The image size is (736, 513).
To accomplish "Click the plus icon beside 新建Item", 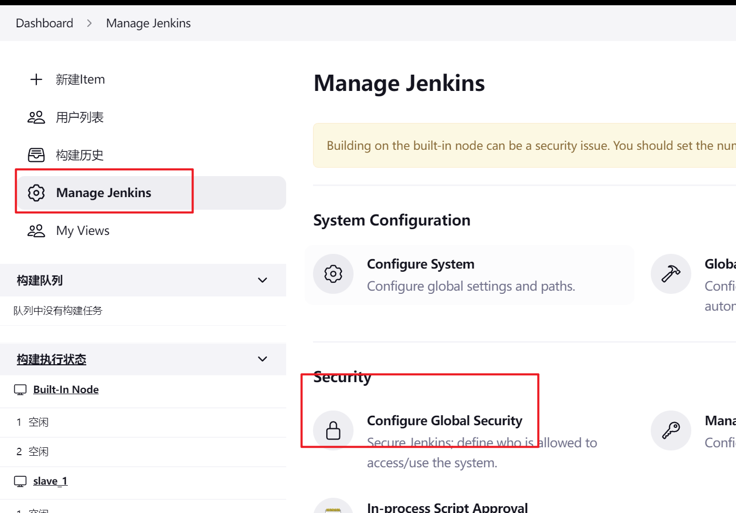I will tap(36, 79).
